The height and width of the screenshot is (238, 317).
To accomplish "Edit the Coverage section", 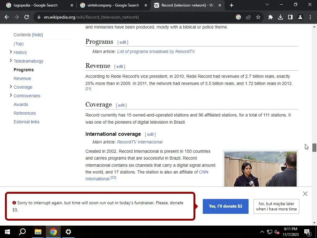I will click(x=121, y=105).
